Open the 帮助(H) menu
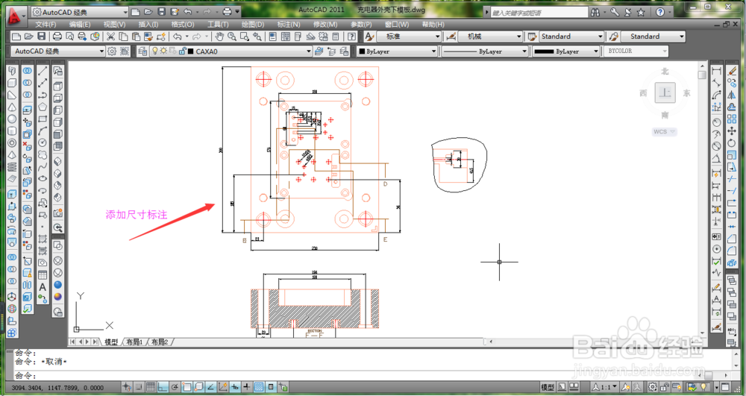 [x=433, y=25]
